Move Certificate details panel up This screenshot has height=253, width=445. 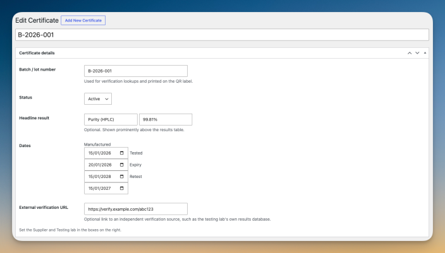tap(410, 53)
